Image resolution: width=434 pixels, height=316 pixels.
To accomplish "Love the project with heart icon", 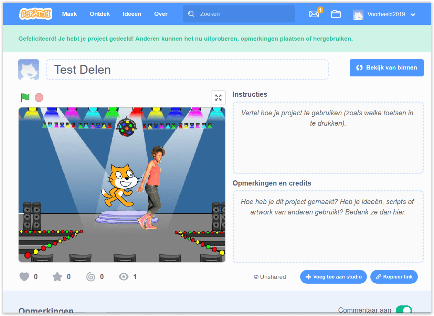I will [24, 277].
